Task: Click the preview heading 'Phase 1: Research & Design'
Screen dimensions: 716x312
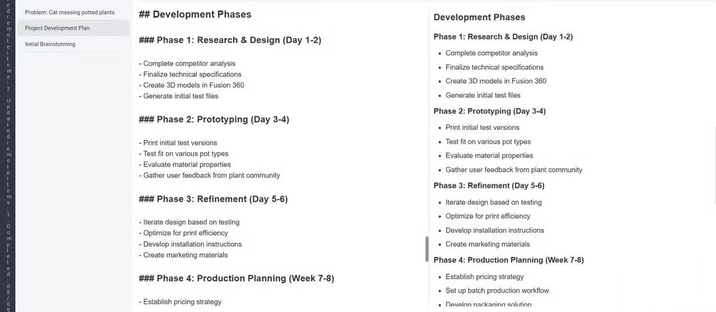Action: [x=503, y=37]
